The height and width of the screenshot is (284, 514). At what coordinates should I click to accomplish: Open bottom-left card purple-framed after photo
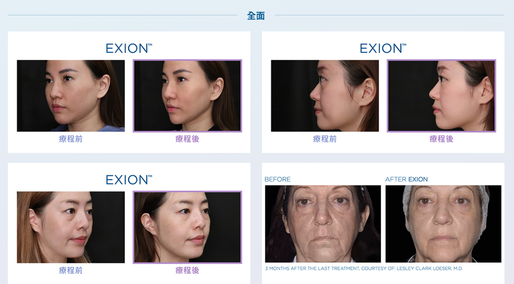pos(187,227)
